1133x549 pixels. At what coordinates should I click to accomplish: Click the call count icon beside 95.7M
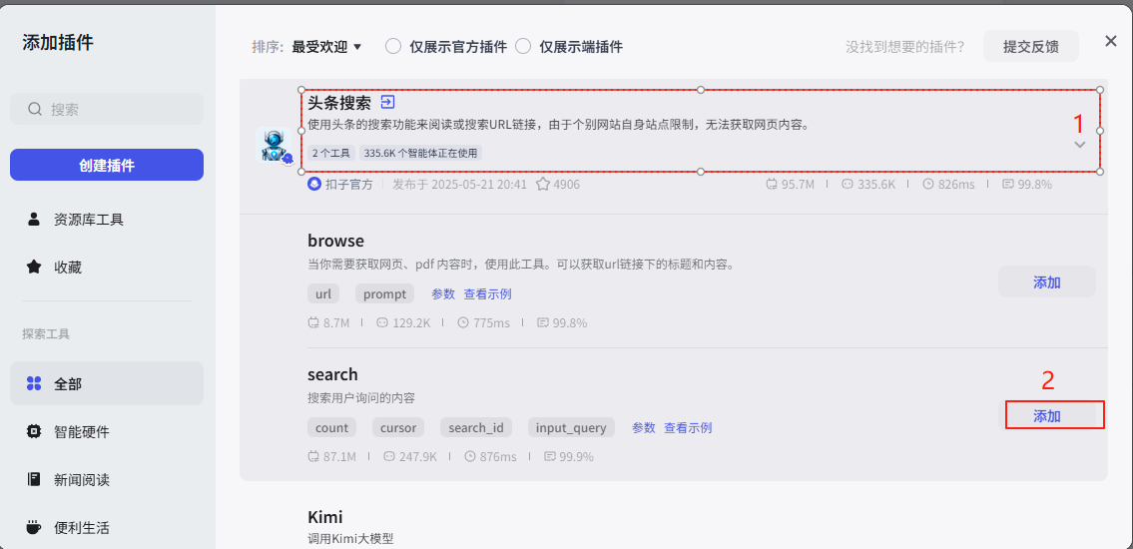tap(772, 185)
